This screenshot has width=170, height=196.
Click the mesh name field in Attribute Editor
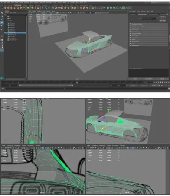pos(149,19)
